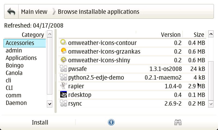
Task: Click the blue info details icon
Action: 111,122
